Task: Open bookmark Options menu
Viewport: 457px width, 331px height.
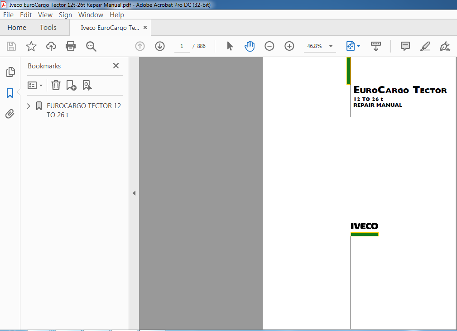Action: 35,86
